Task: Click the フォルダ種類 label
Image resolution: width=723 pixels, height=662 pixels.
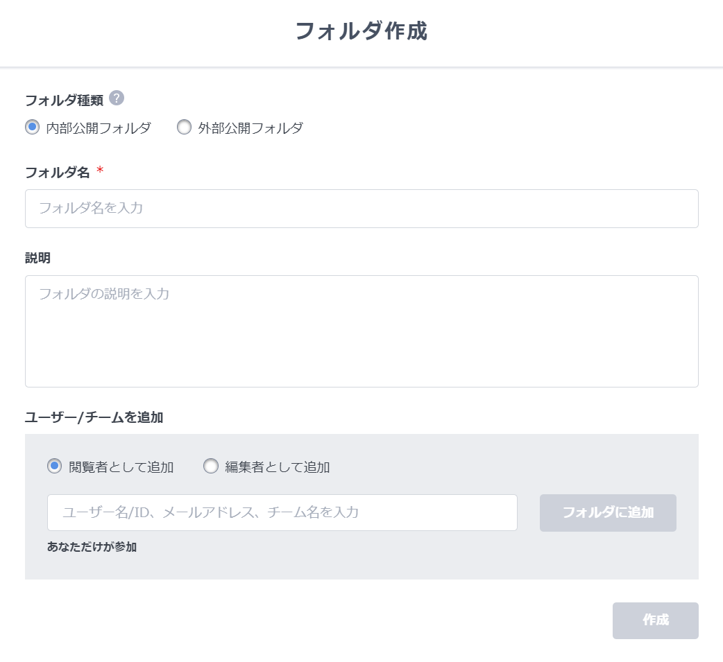Action: click(63, 99)
